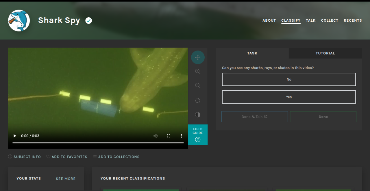This screenshot has height=191, width=370.
Task: Open the TALK section
Action: [311, 20]
